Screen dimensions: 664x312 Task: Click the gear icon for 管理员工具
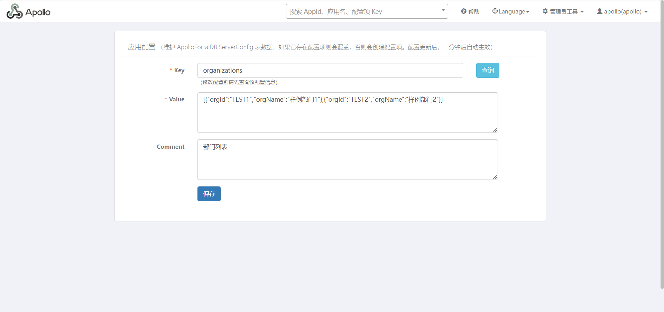(x=545, y=11)
